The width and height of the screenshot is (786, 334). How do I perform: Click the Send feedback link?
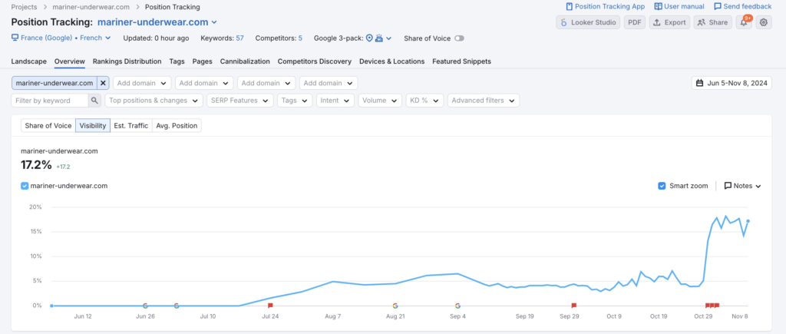click(x=743, y=6)
